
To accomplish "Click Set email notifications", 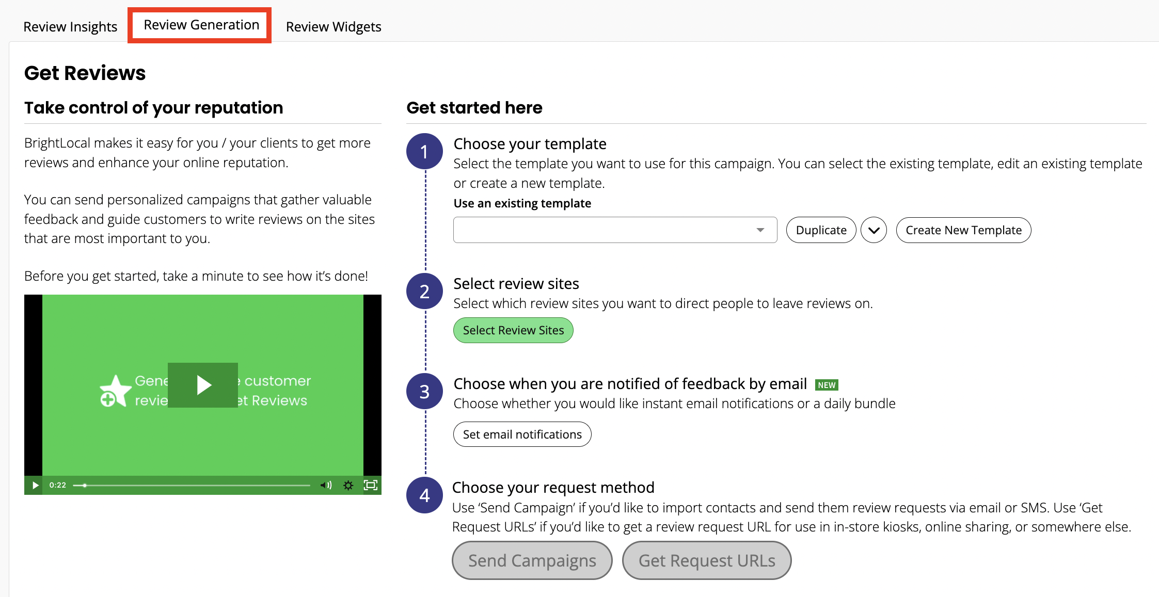I will 522,434.
